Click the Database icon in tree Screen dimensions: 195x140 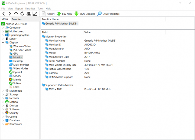tap(7, 120)
